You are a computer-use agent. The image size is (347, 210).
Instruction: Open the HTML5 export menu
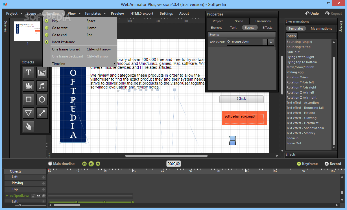(x=142, y=13)
